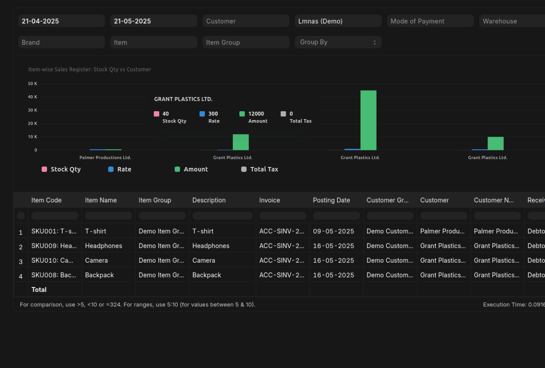Click the end date field showing 21-05-2025
This screenshot has width=545, height=368.
tap(153, 21)
